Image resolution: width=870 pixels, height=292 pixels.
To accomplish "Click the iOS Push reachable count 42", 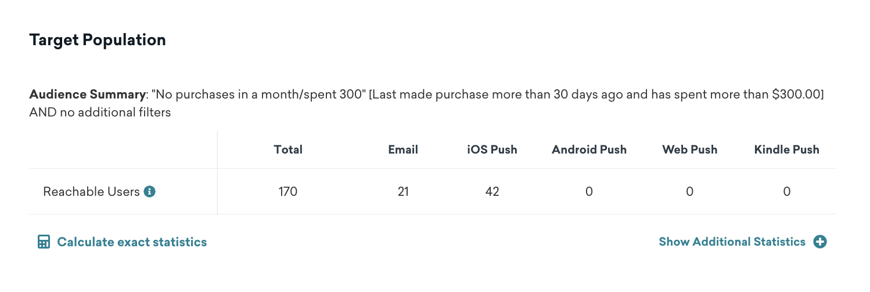I will tap(492, 191).
